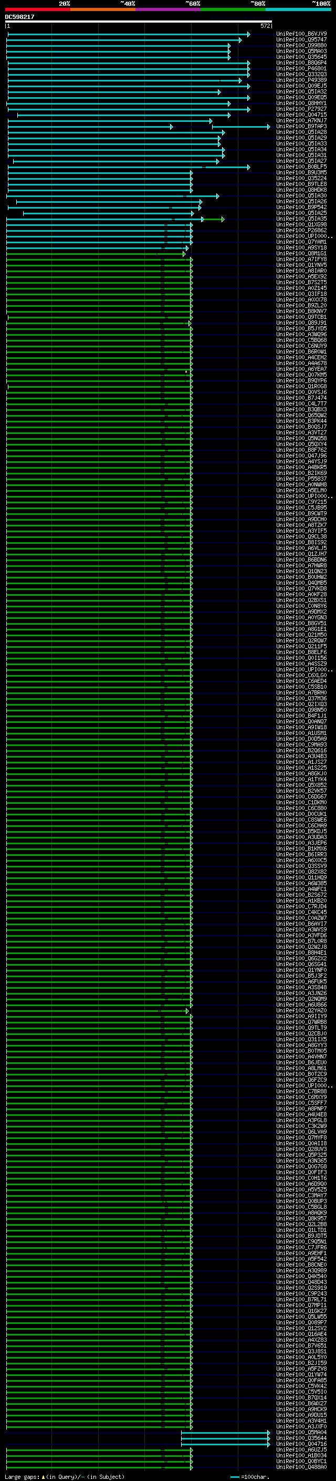This screenshot has height=1481, width=336.
Task: Click the 572 end position label
Action: click(x=265, y=26)
